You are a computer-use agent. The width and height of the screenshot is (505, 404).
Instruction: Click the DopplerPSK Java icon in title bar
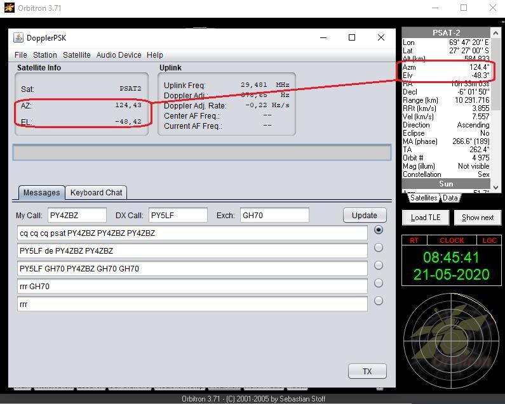(18, 37)
